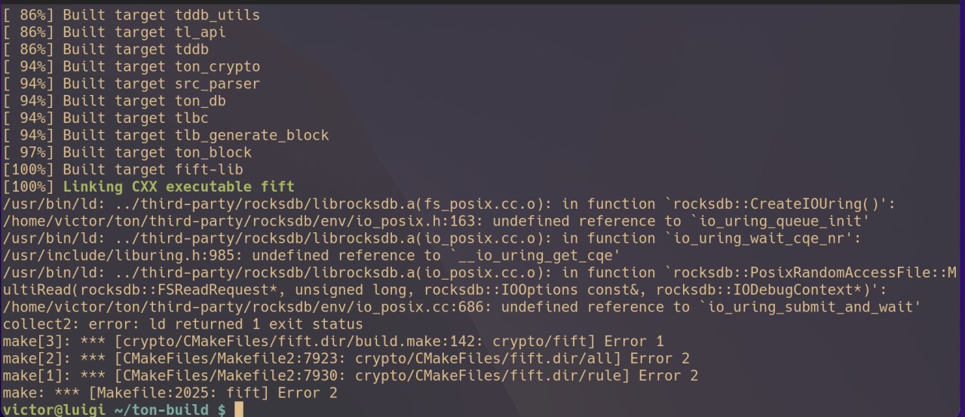Click the 'collect2: error: ld returned' message
The width and height of the screenshot is (965, 417).
(x=183, y=324)
